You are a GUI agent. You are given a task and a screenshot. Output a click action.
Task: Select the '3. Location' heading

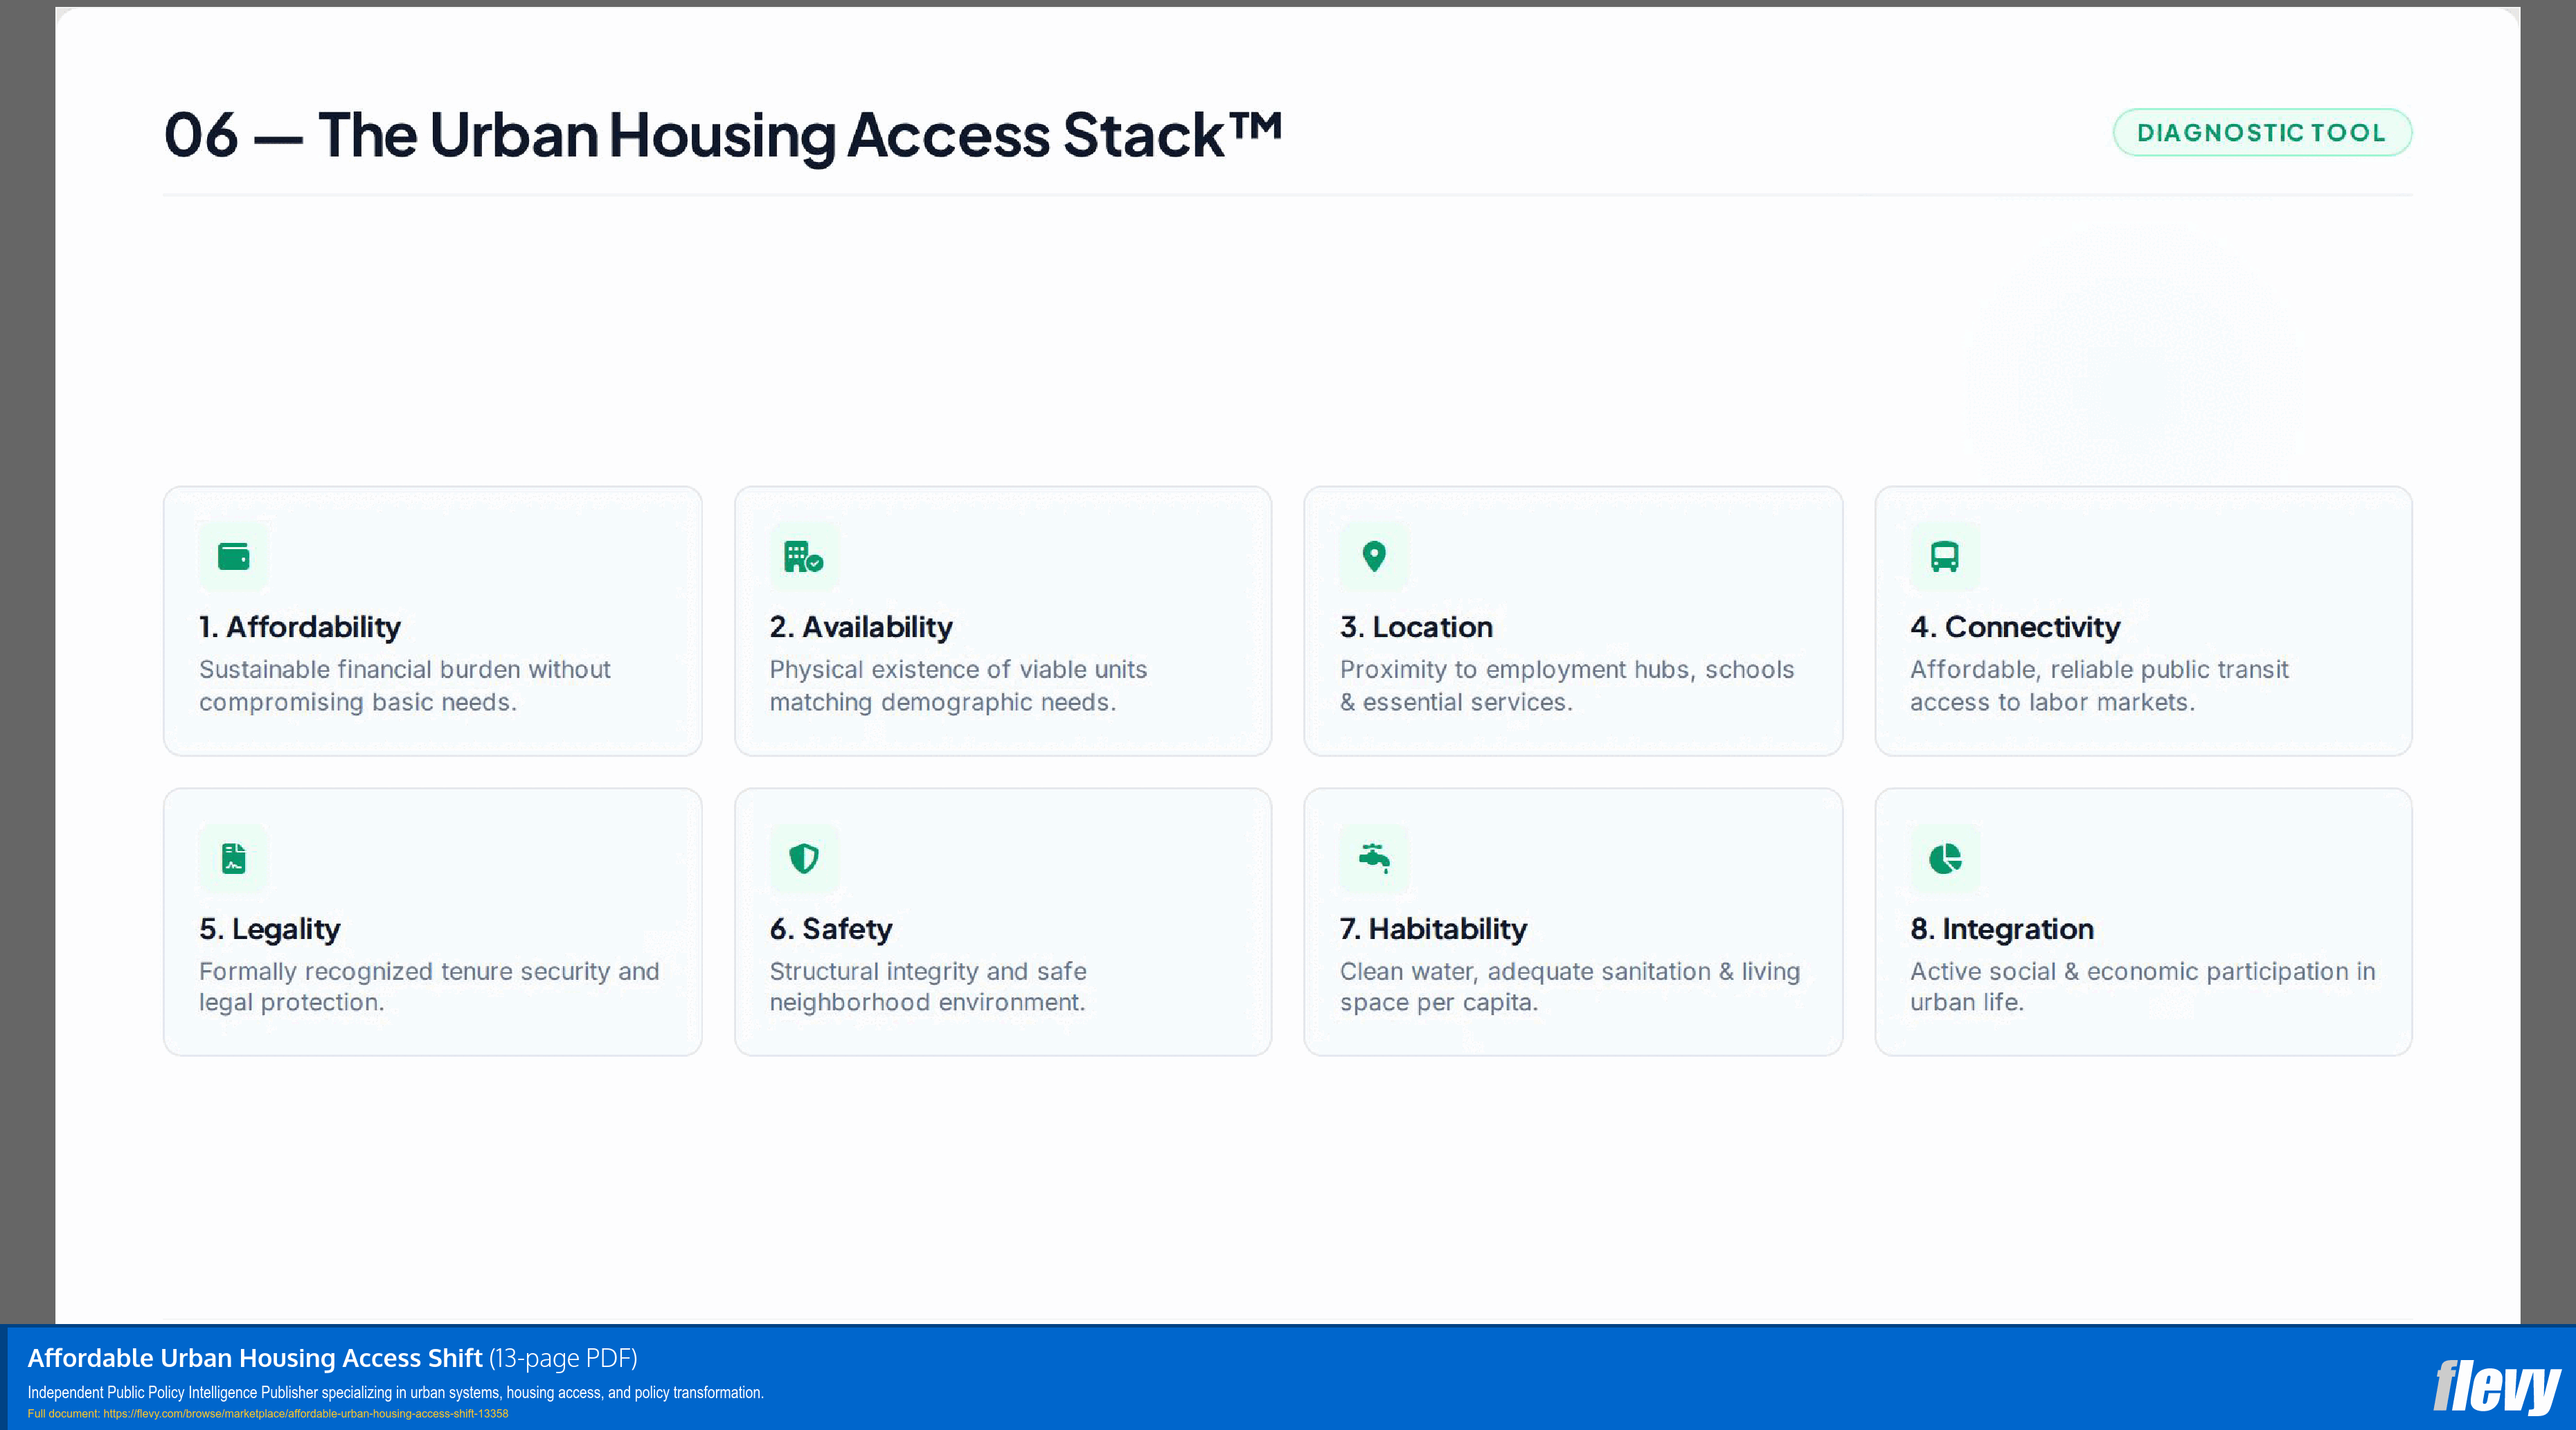tap(1416, 627)
